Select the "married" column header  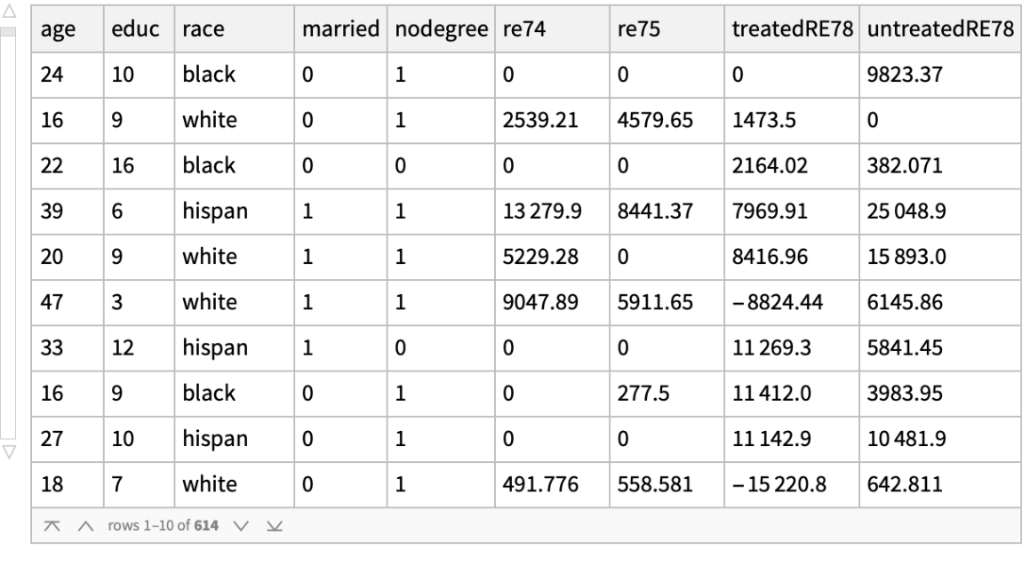335,29
